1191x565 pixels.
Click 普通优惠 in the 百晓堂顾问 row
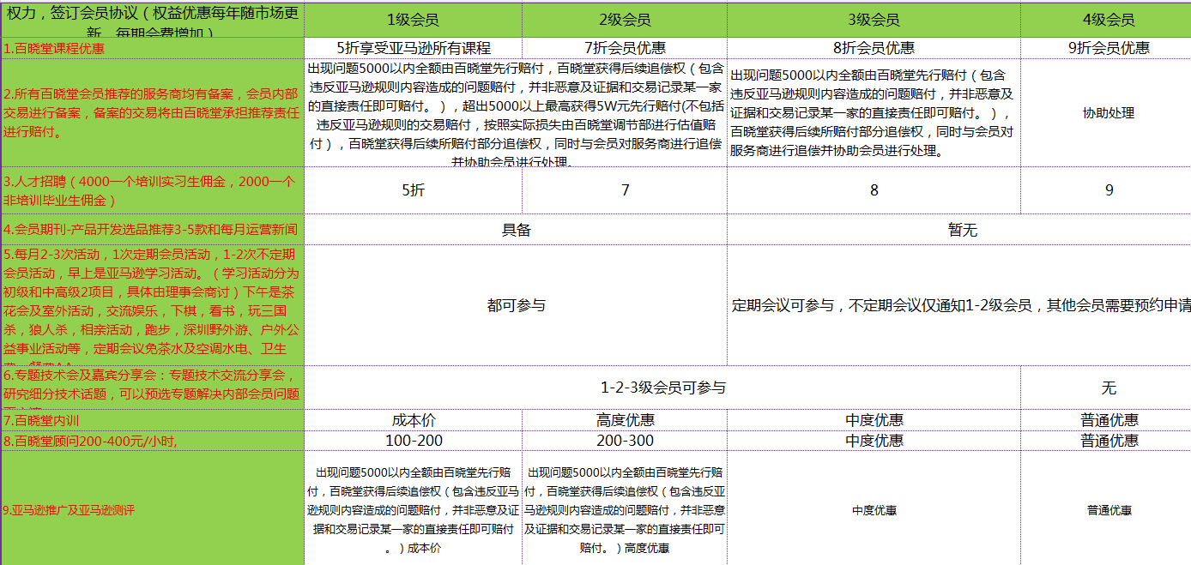click(1106, 441)
